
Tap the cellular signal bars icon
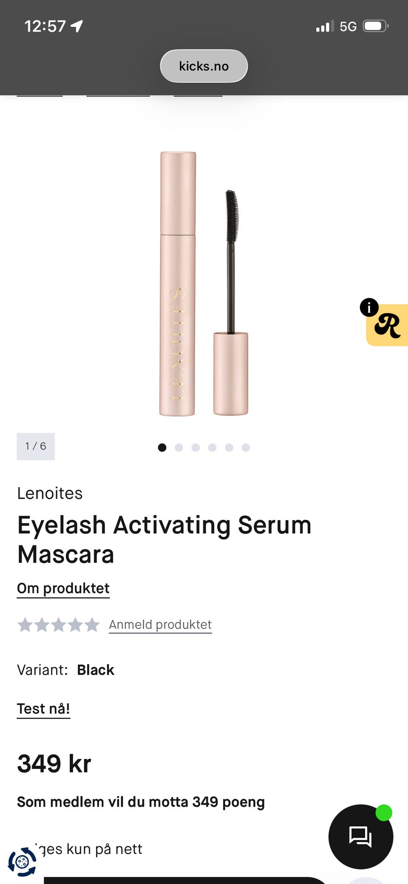(325, 26)
